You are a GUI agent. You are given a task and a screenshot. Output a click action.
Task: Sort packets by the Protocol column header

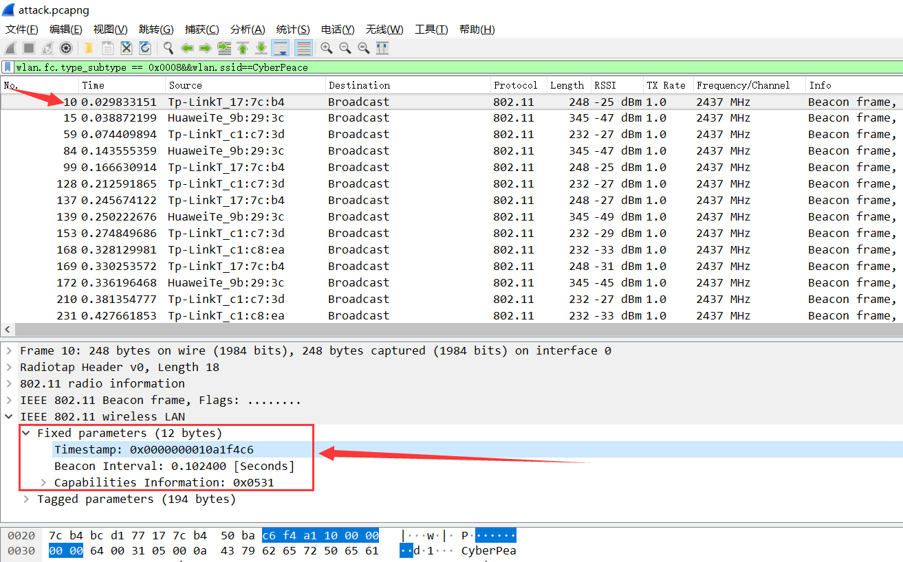coord(516,85)
